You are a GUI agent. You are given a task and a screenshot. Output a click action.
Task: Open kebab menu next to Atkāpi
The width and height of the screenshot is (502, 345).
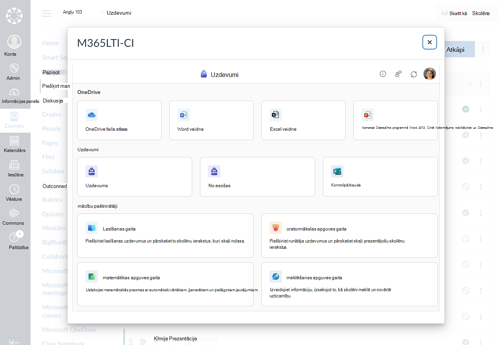(483, 50)
